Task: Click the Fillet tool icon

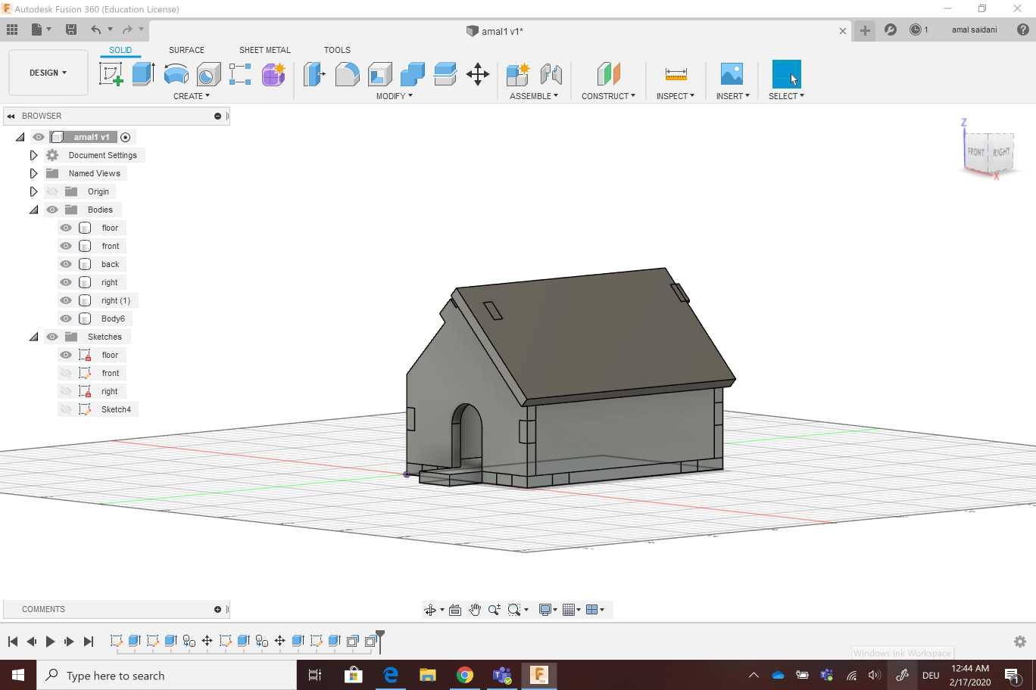Action: (347, 74)
